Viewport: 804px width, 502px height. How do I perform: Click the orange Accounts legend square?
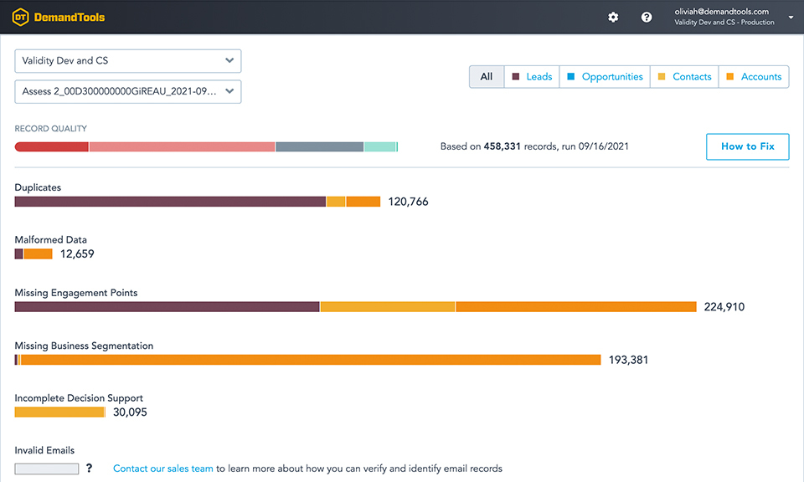(730, 76)
